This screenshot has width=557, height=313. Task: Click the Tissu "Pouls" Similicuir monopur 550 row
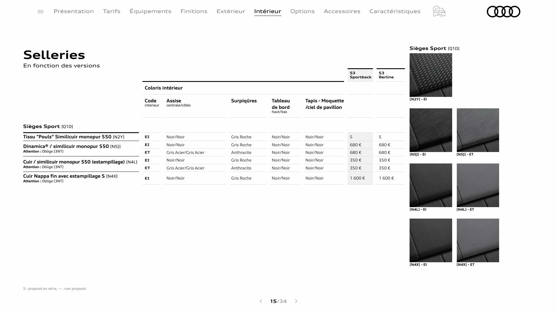pyautogui.click(x=74, y=137)
